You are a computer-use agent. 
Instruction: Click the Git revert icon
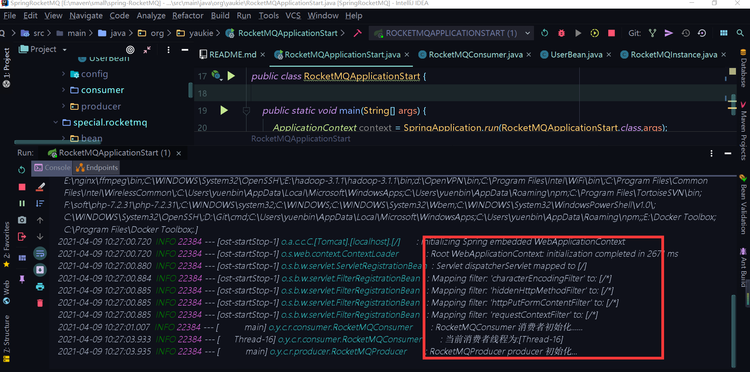702,33
